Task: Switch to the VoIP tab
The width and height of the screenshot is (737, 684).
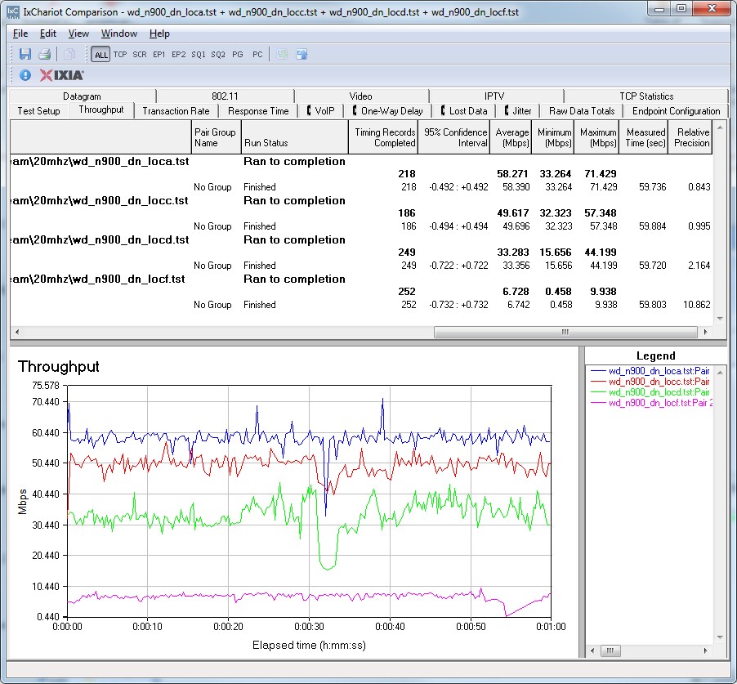Action: tap(321, 111)
